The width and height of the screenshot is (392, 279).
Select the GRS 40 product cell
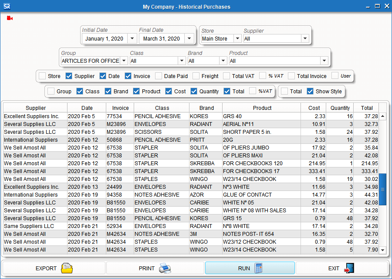click(261, 116)
